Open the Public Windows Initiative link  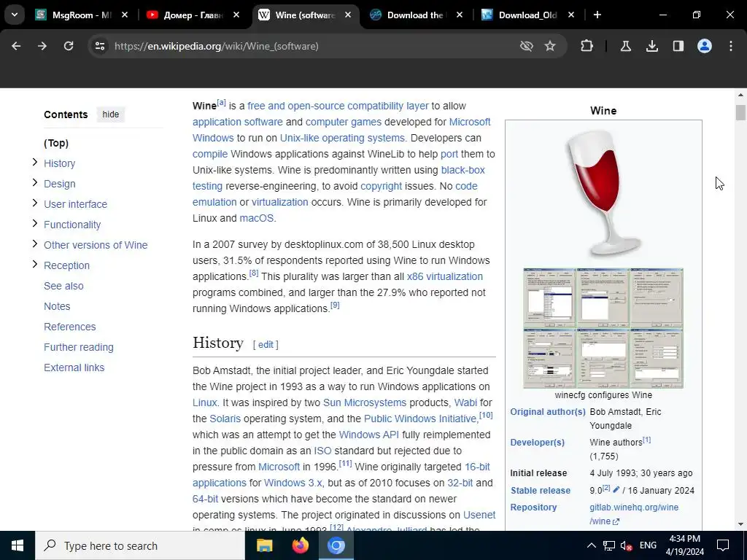click(421, 419)
